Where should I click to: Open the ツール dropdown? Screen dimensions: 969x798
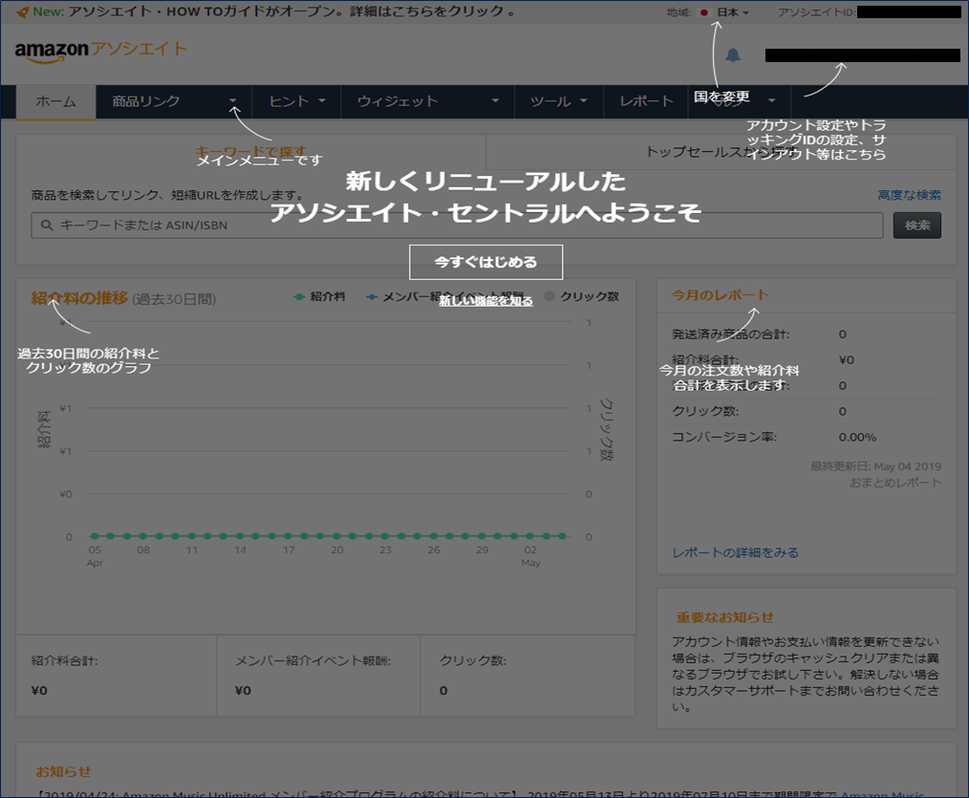click(x=557, y=100)
